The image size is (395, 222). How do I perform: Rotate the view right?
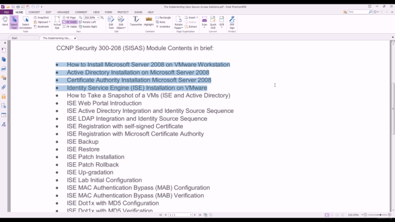pyautogui.click(x=88, y=27)
